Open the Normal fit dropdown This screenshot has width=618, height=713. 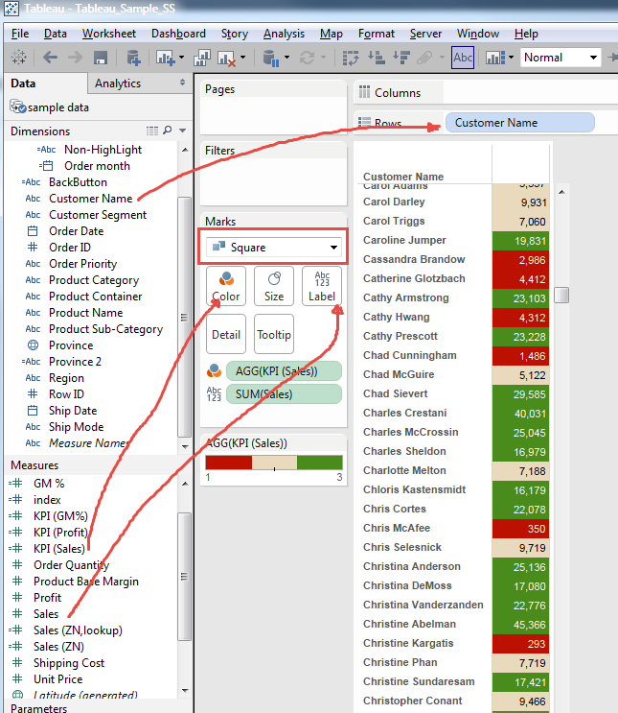[x=561, y=58]
